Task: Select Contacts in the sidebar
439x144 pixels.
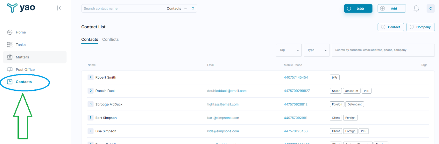Action: coord(24,82)
